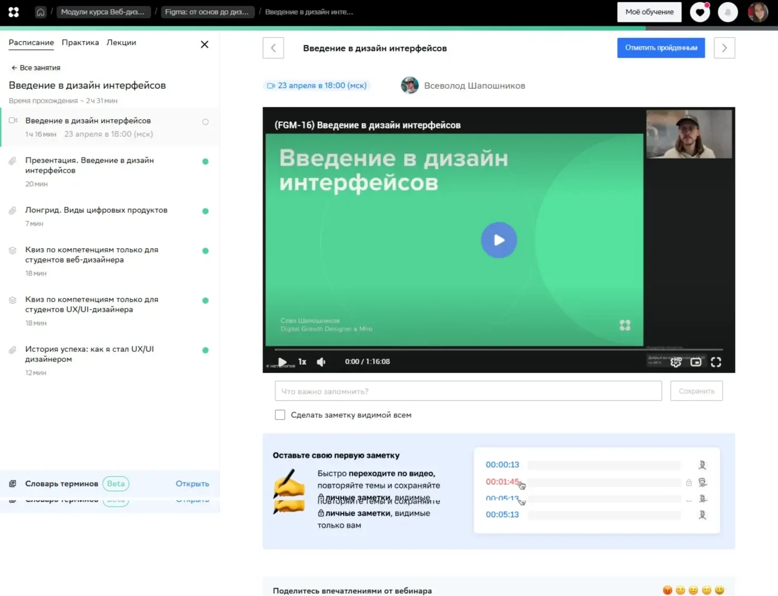Toggle status dot for История успеха
This screenshot has height=596, width=778.
point(206,350)
